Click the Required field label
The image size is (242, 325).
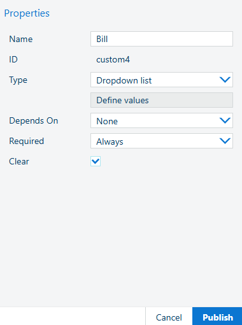26,141
